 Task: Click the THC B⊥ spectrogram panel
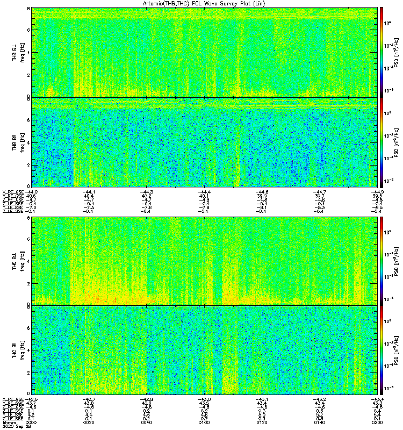pos(205,261)
